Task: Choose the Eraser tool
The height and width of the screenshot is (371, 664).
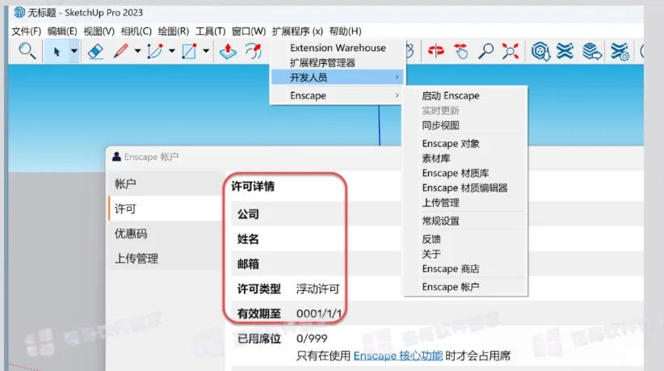Action: pos(95,51)
